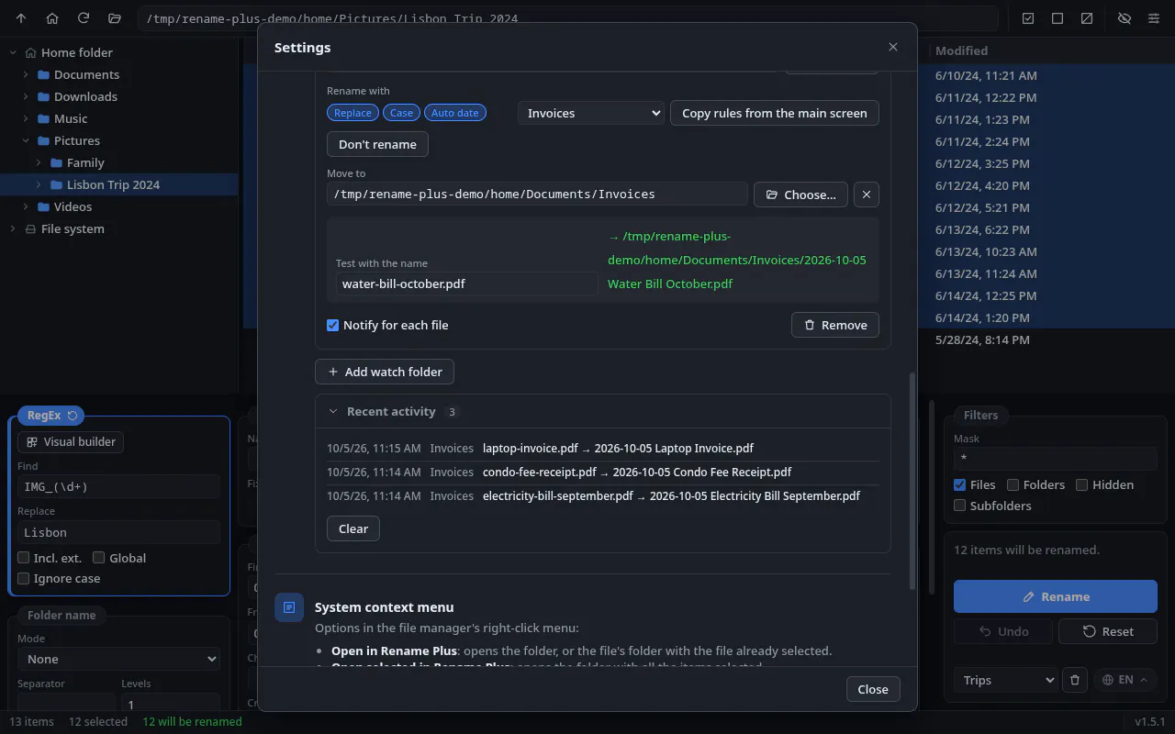Click the Don't rename button

point(377,144)
